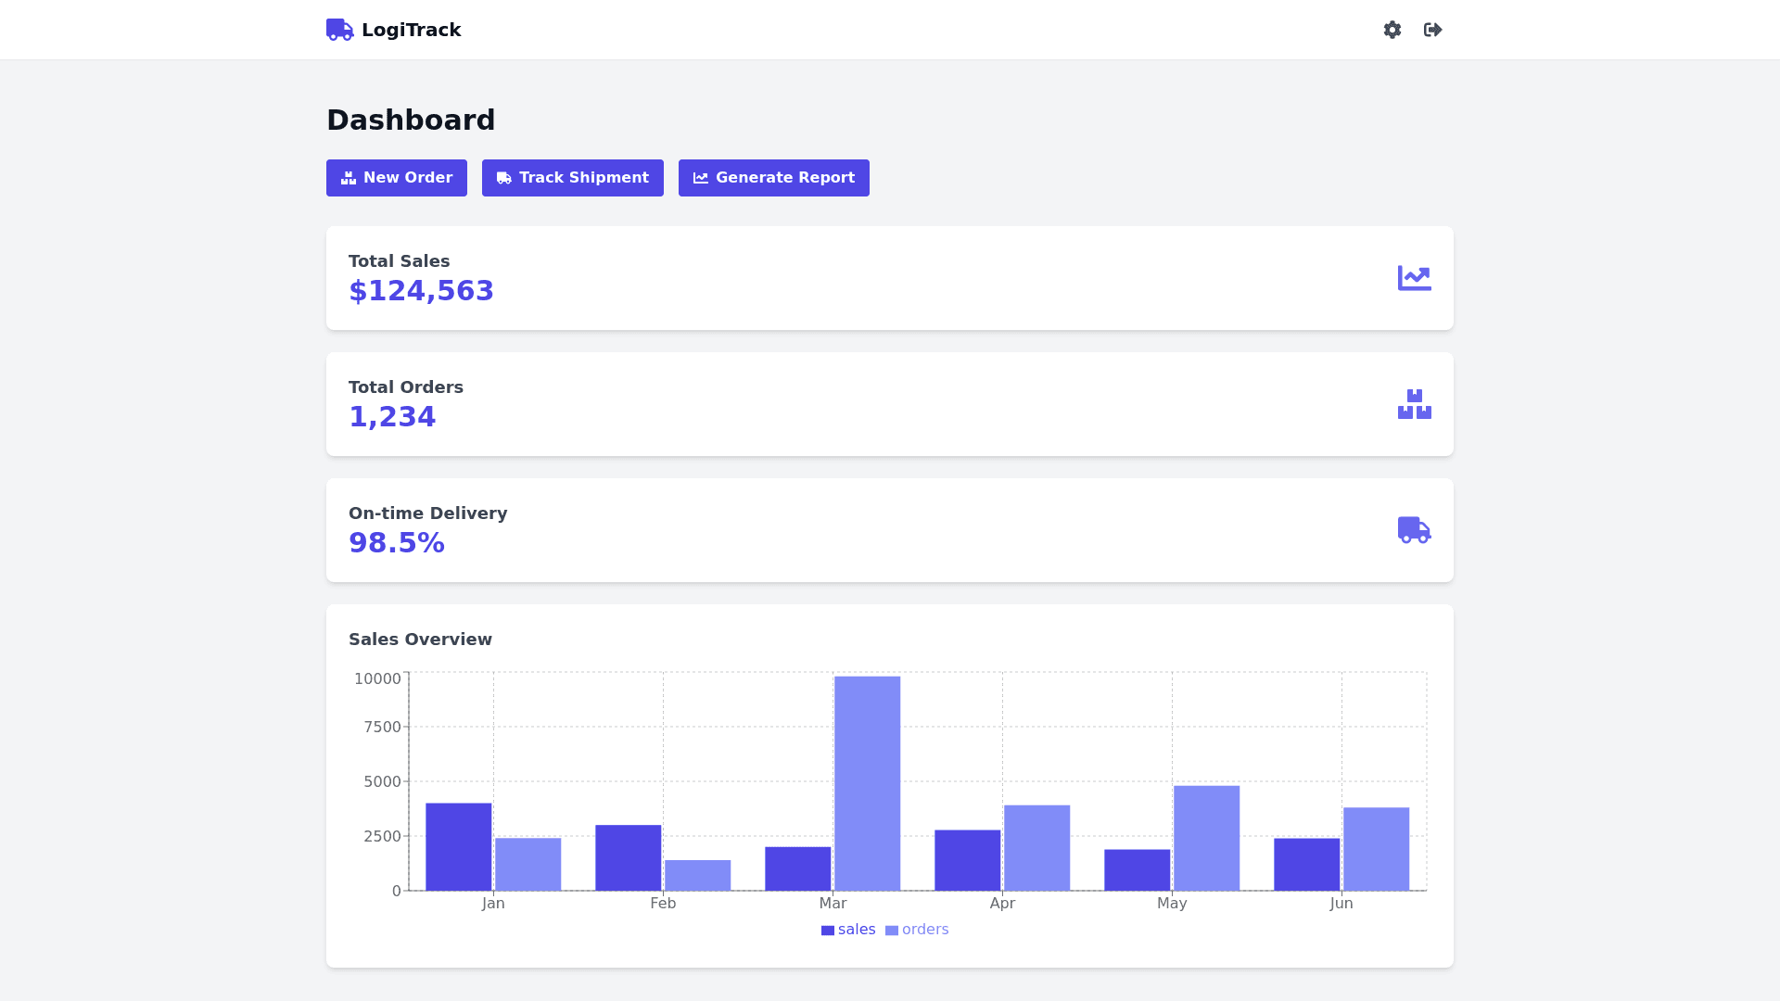
Task: Click the 98.5% On-time Delivery value
Action: (397, 543)
